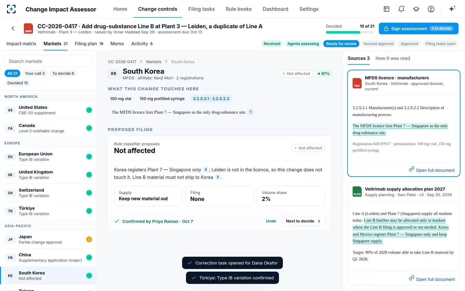Launch the AI sparkle assistant
This screenshot has width=465, height=291.
click(452, 9)
